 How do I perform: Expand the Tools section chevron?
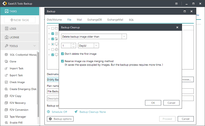(34, 46)
